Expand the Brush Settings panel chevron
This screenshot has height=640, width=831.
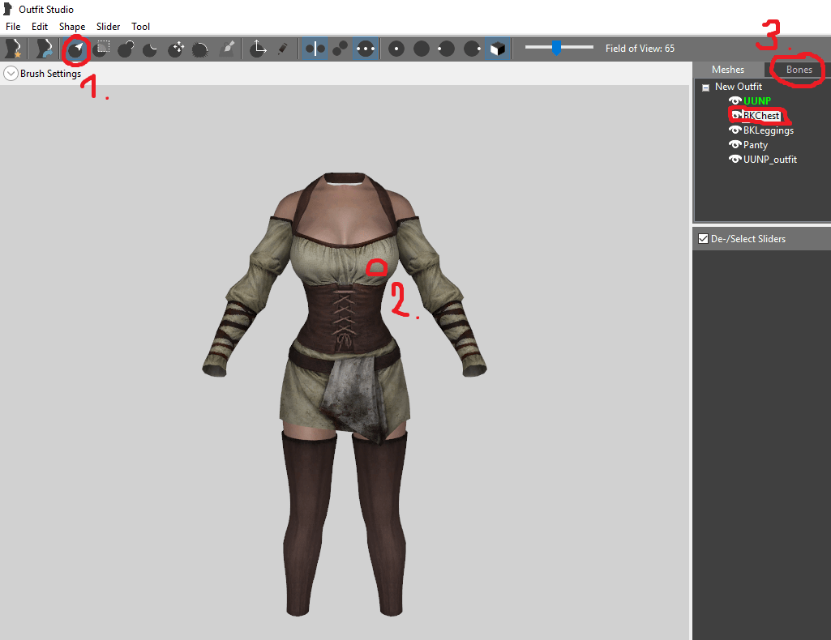tap(11, 74)
